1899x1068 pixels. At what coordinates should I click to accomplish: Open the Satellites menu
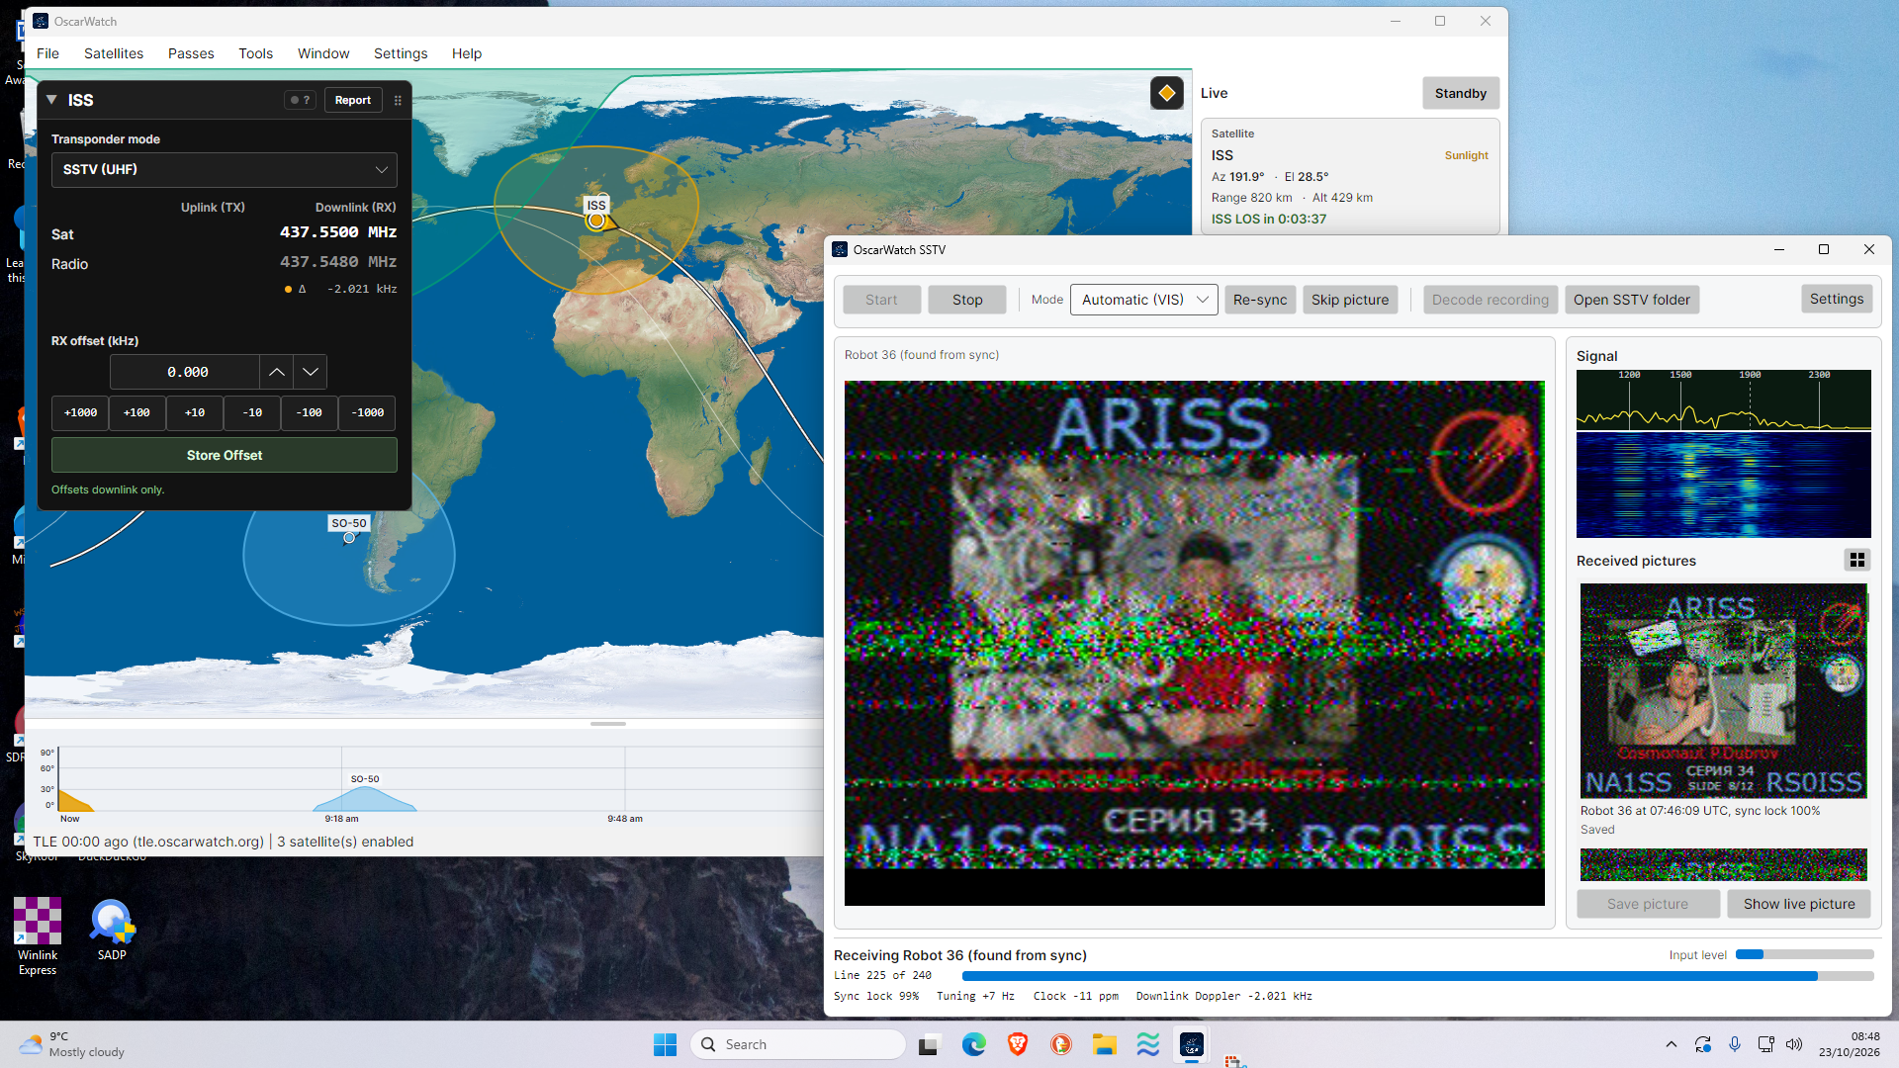(114, 53)
